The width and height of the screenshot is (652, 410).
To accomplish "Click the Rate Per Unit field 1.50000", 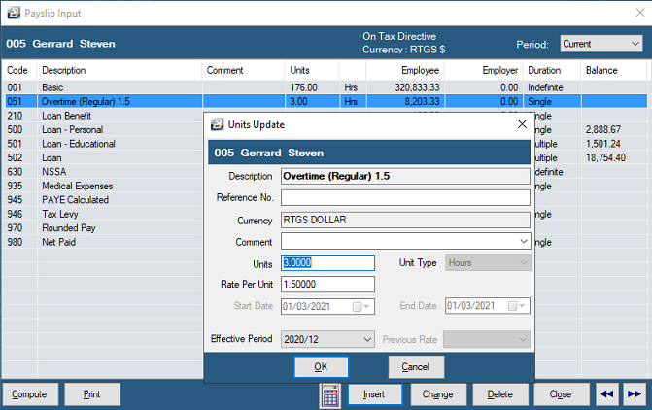I will point(327,285).
